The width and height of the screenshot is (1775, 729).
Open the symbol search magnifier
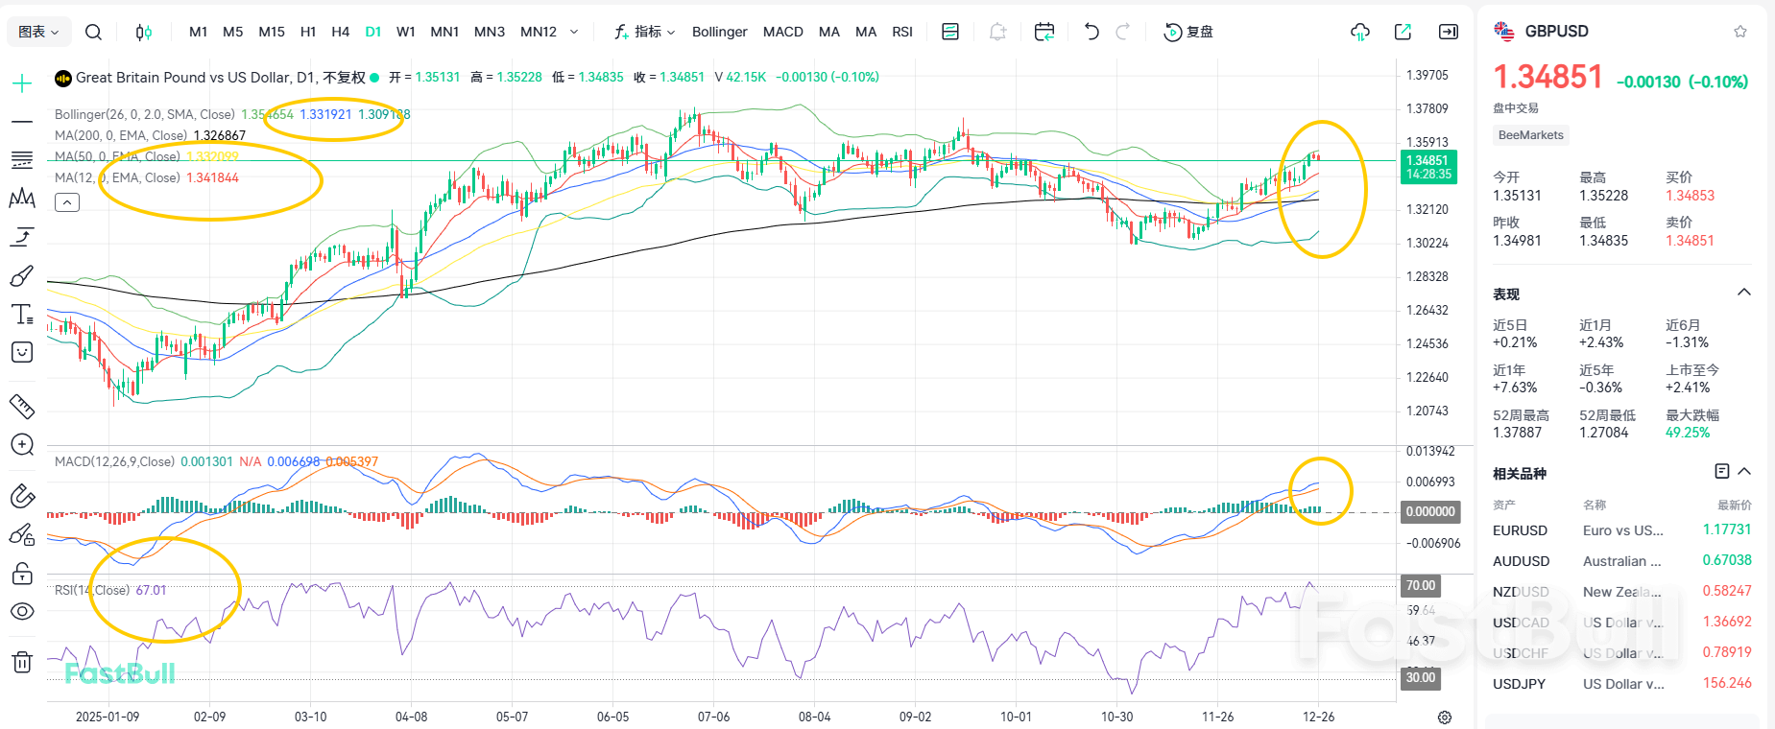93,32
